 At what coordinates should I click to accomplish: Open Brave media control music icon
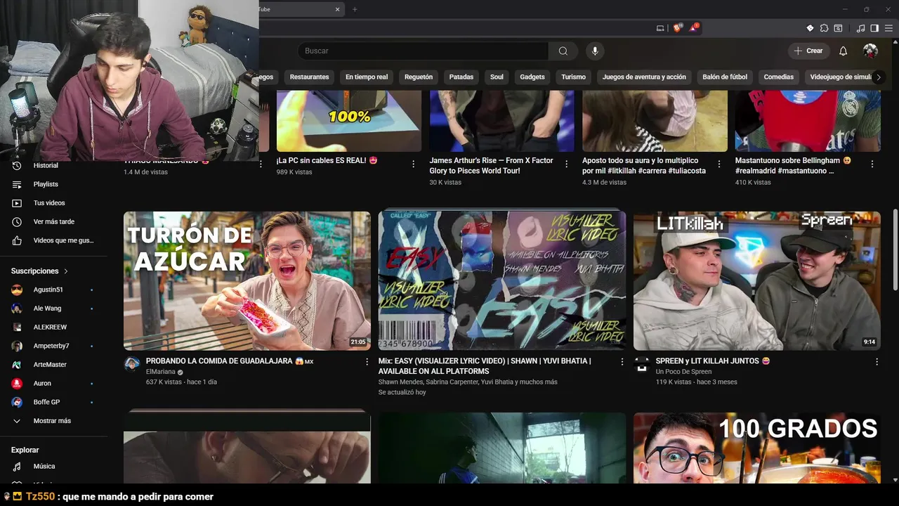tap(860, 28)
